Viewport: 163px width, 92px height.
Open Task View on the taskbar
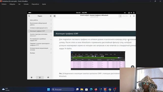(77, 89)
